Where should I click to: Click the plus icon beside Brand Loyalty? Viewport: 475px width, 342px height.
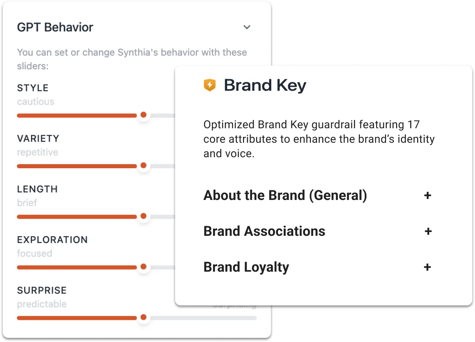(x=427, y=267)
